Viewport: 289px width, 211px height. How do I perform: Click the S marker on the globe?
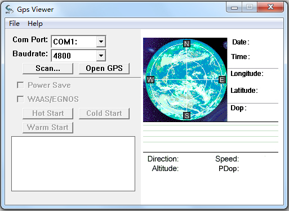coord(186,116)
